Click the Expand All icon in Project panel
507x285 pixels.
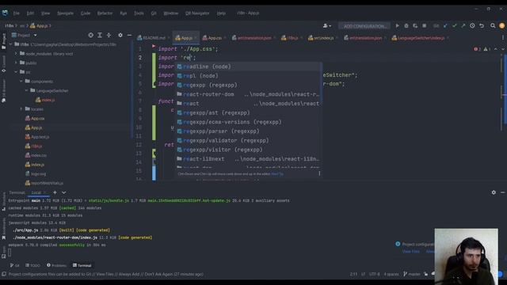coord(100,35)
